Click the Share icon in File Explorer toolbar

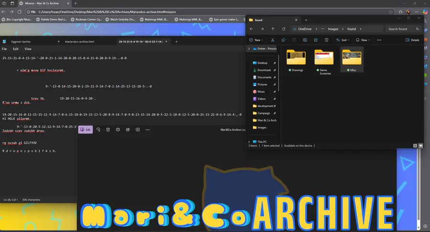click(x=316, y=40)
